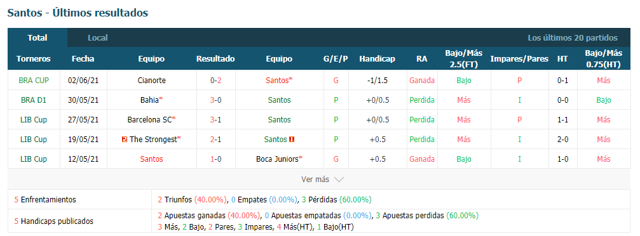This screenshot has width=640, height=236.
Task: Click red card icon next to Santos
Action: pos(292,140)
